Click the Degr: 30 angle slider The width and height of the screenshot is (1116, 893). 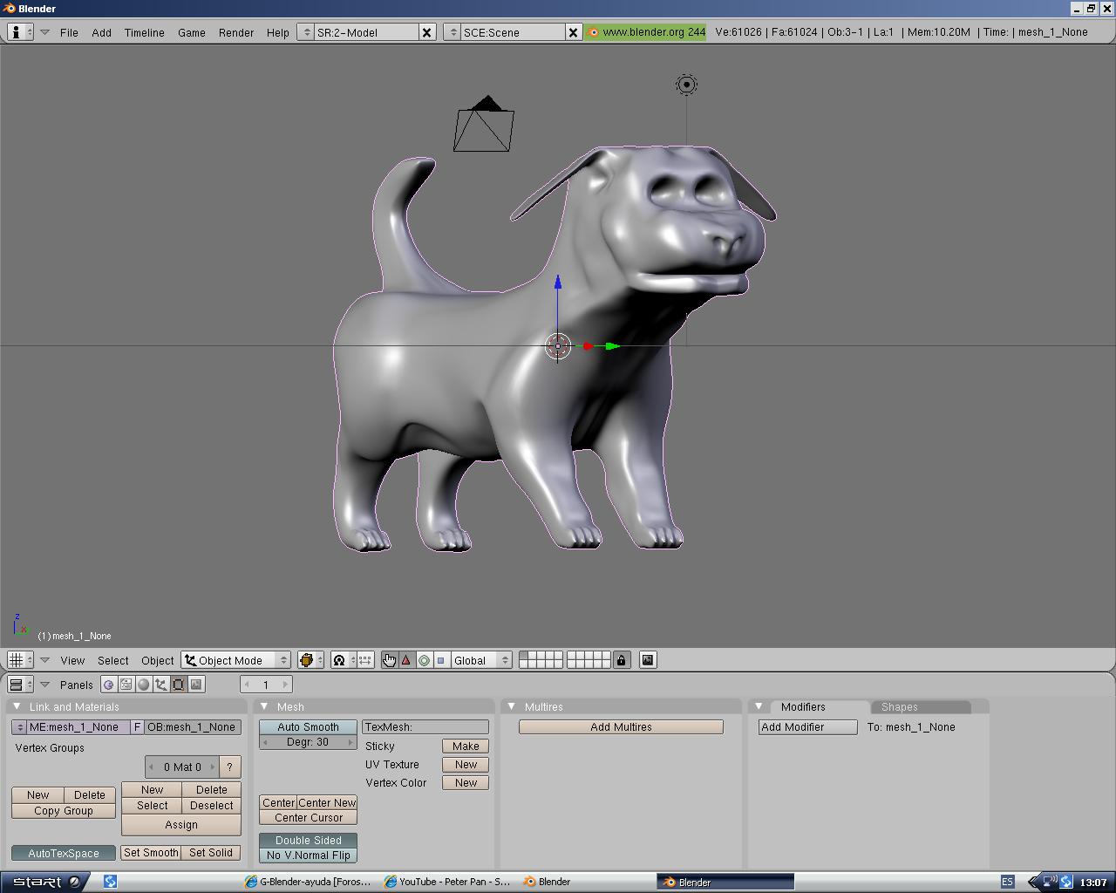click(308, 742)
